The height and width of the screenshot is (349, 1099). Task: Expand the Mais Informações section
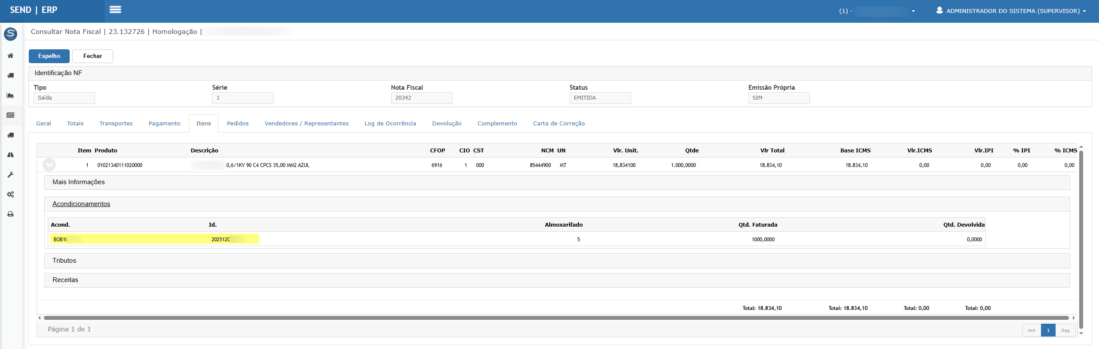click(x=79, y=182)
